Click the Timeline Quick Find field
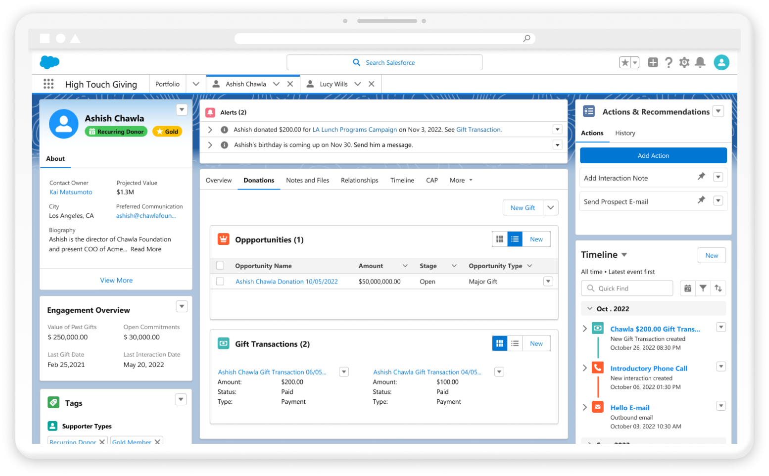769x476 pixels. pyautogui.click(x=627, y=288)
